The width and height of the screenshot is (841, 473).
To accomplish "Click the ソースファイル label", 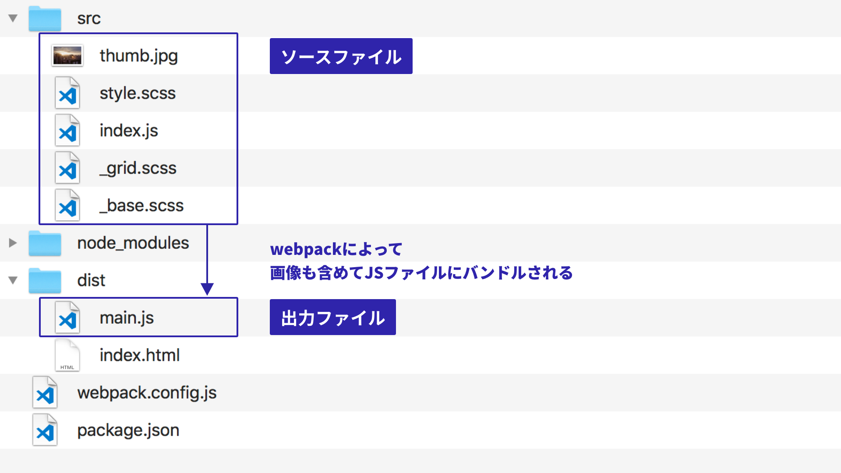I will click(x=341, y=56).
